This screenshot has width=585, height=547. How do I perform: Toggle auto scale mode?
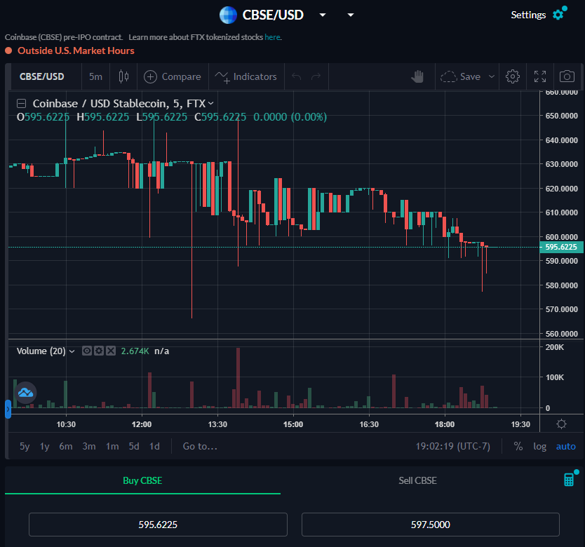point(565,446)
